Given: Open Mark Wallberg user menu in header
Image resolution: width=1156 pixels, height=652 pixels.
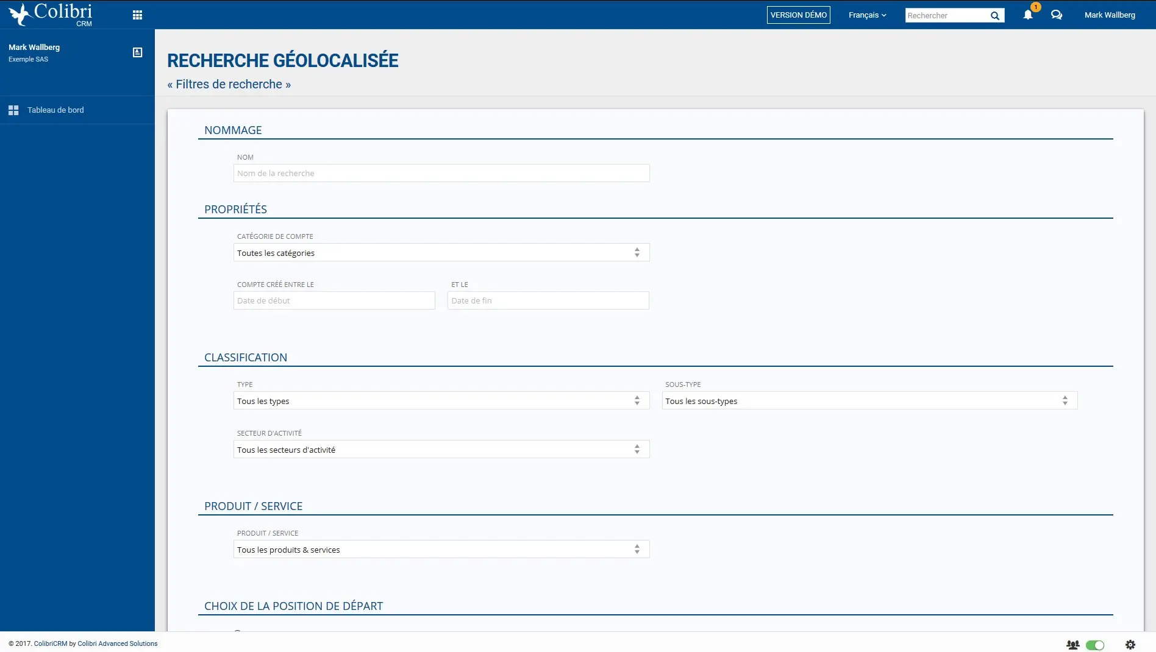Looking at the screenshot, I should click(x=1110, y=15).
